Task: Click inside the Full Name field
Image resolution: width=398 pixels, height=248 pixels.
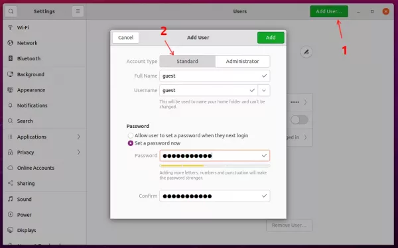Action: 215,76
